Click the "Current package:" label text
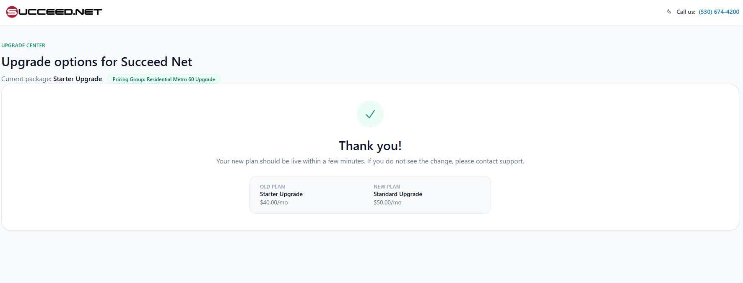The image size is (743, 283). pyautogui.click(x=26, y=79)
